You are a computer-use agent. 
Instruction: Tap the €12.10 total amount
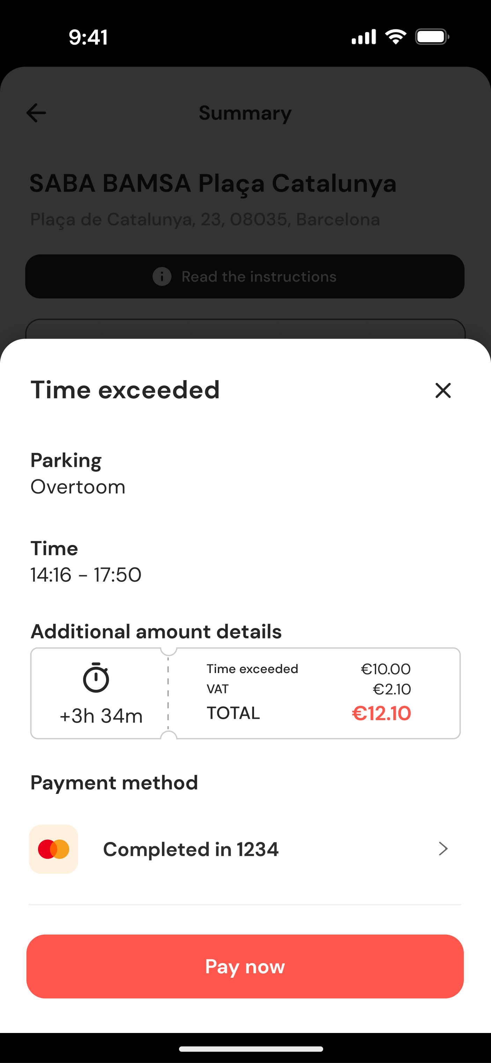tap(381, 714)
